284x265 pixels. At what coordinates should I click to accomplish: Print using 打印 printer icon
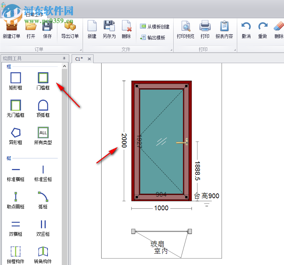point(205,26)
